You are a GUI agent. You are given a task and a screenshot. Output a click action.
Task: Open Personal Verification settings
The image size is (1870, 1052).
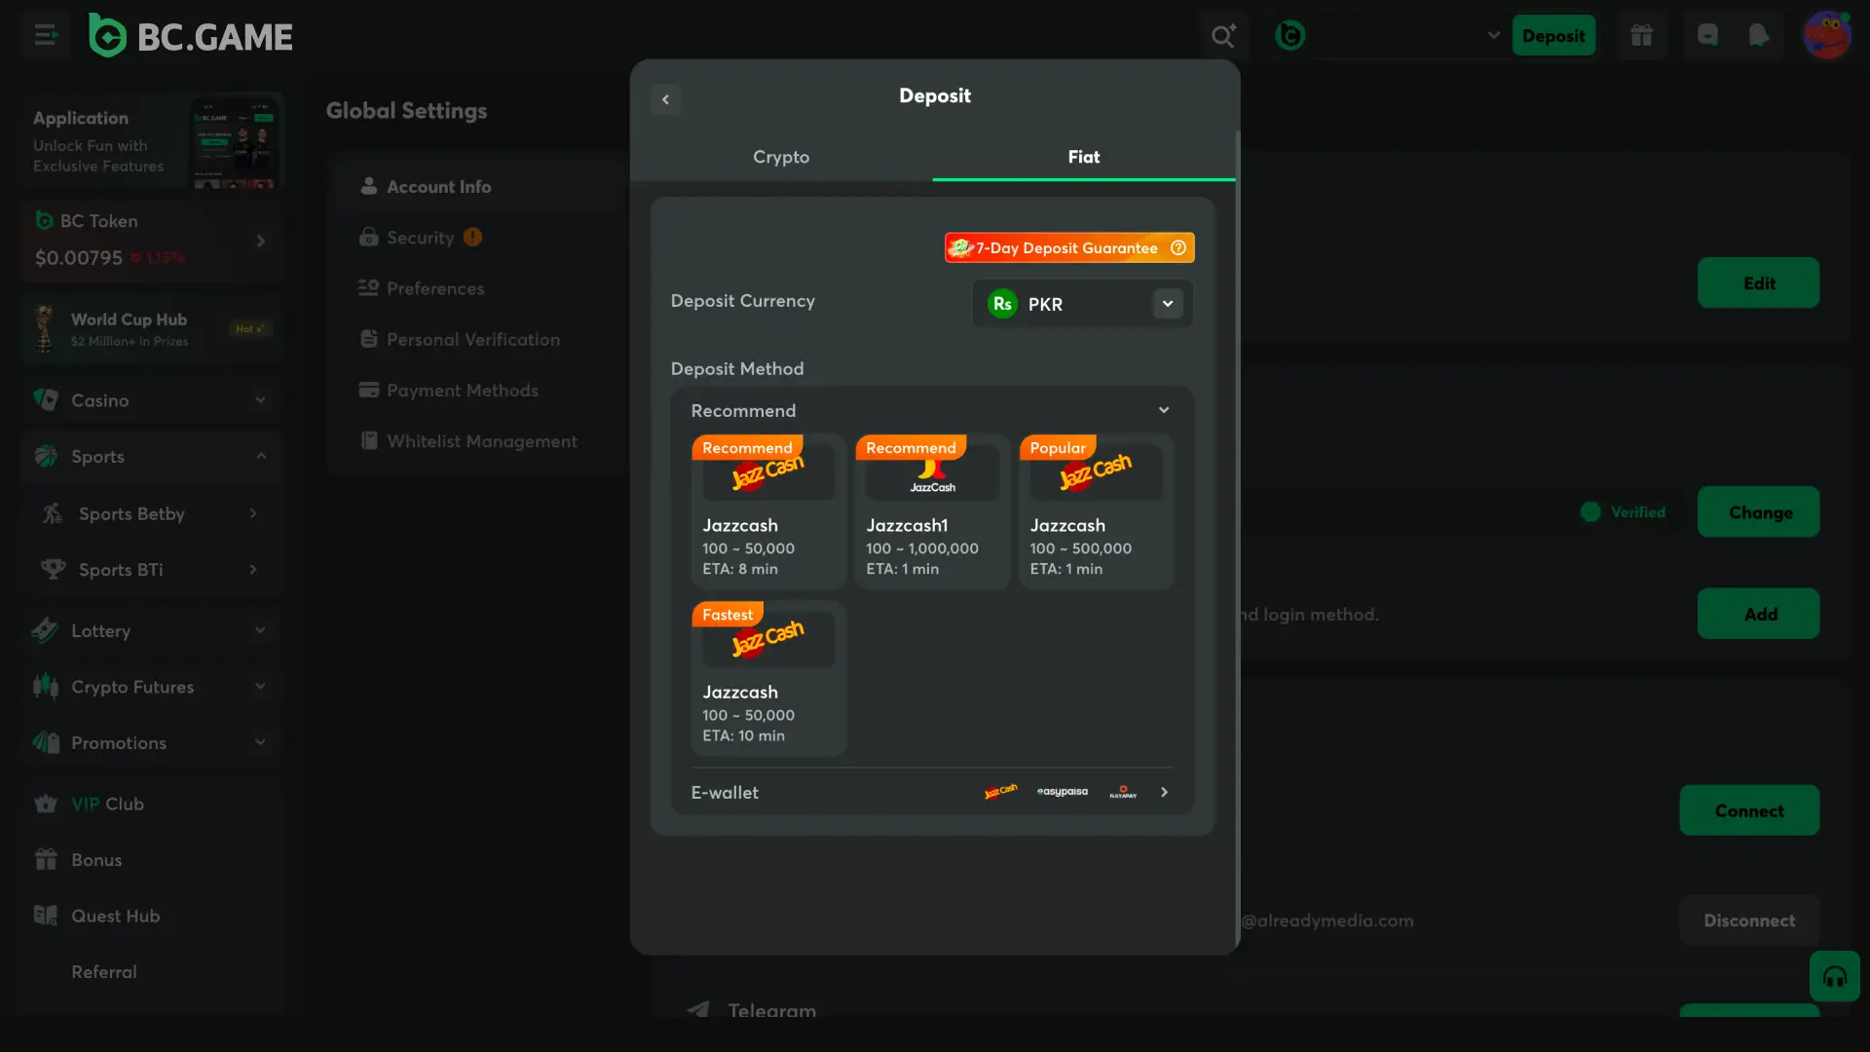click(x=478, y=339)
